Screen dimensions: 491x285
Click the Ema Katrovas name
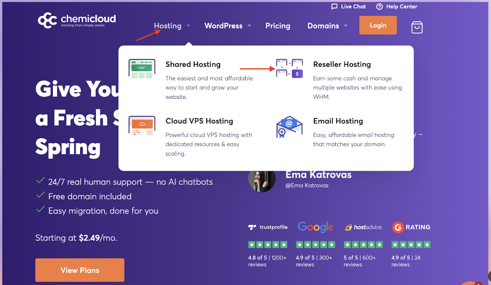pos(319,174)
